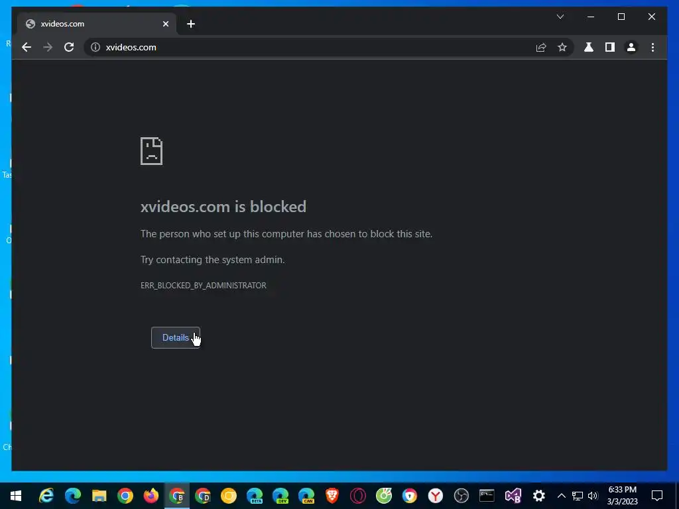
Task: Click the 'xvideos.com is blocked' heading
Action: point(223,207)
